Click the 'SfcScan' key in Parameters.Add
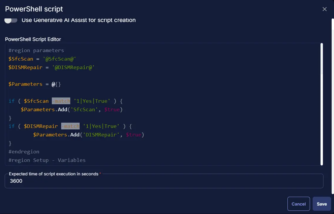 point(84,109)
